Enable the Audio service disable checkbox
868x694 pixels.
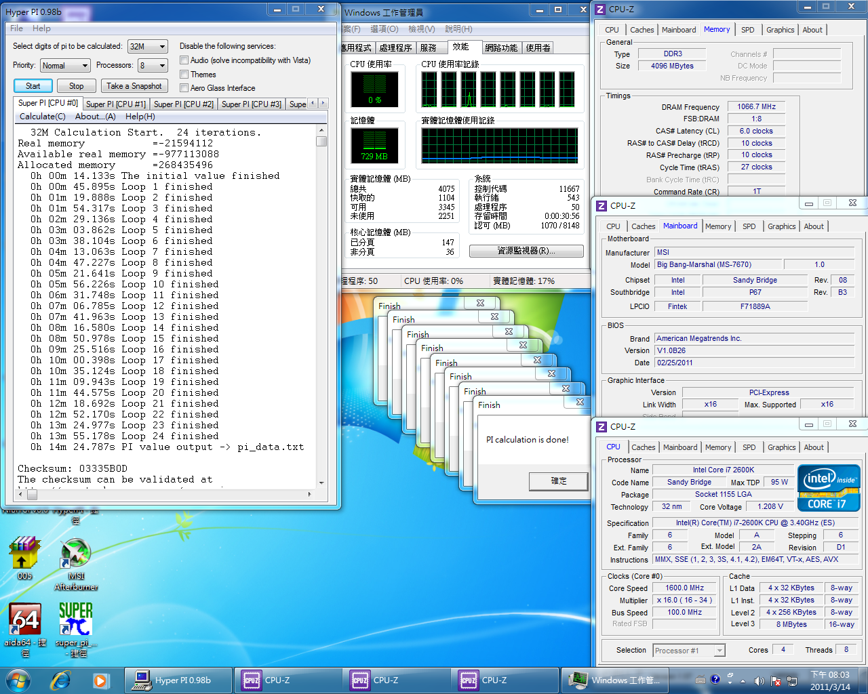click(184, 60)
